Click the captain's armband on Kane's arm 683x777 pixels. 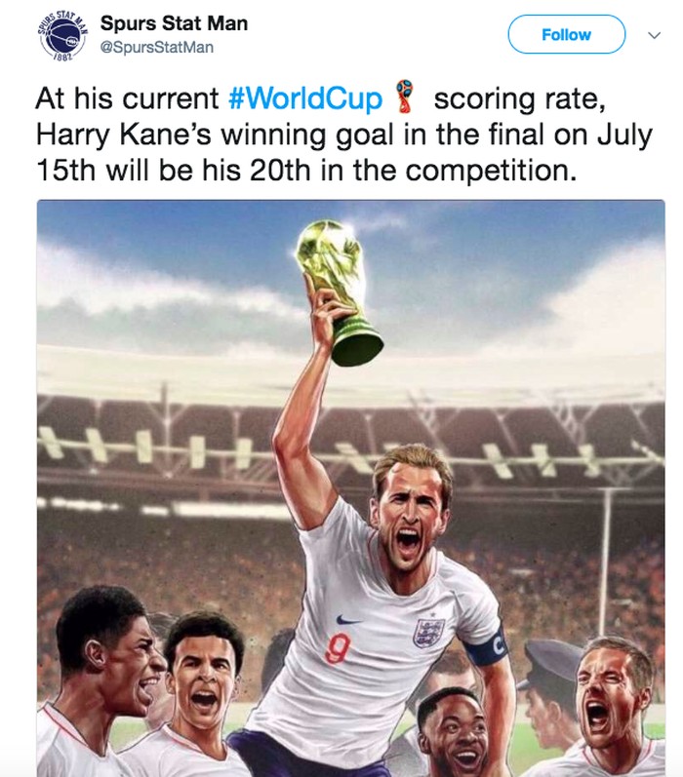[x=490, y=647]
